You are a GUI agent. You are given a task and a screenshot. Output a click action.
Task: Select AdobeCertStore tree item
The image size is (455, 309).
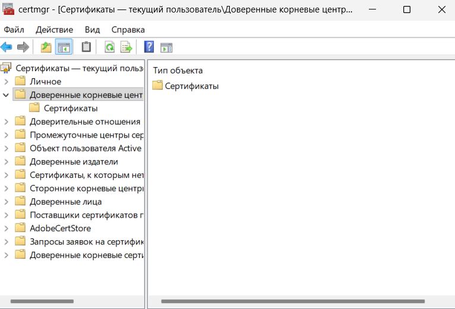(x=60, y=228)
